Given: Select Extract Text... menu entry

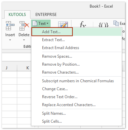Looking at the screenshot, I should pos(76,40).
